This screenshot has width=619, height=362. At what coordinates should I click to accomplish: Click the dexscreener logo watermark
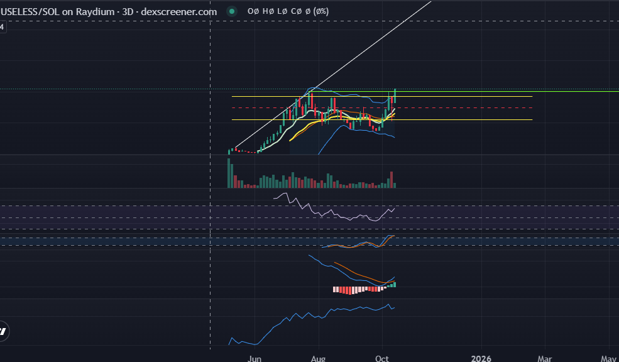point(5,331)
